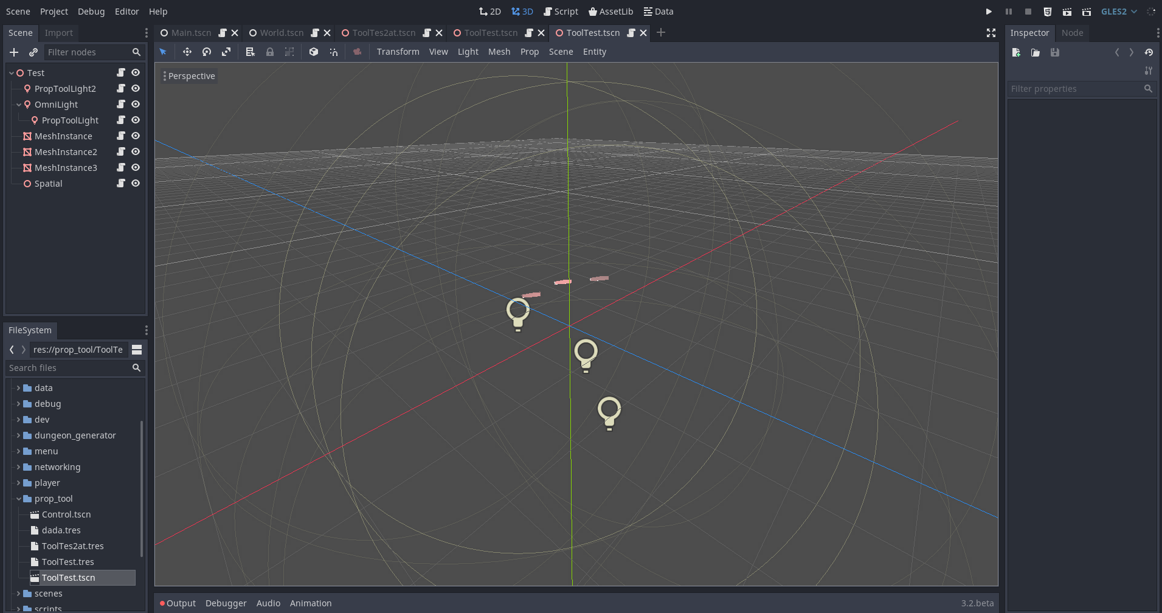1162x613 pixels.
Task: Go to next edited object in Inspector
Action: pos(1132,52)
